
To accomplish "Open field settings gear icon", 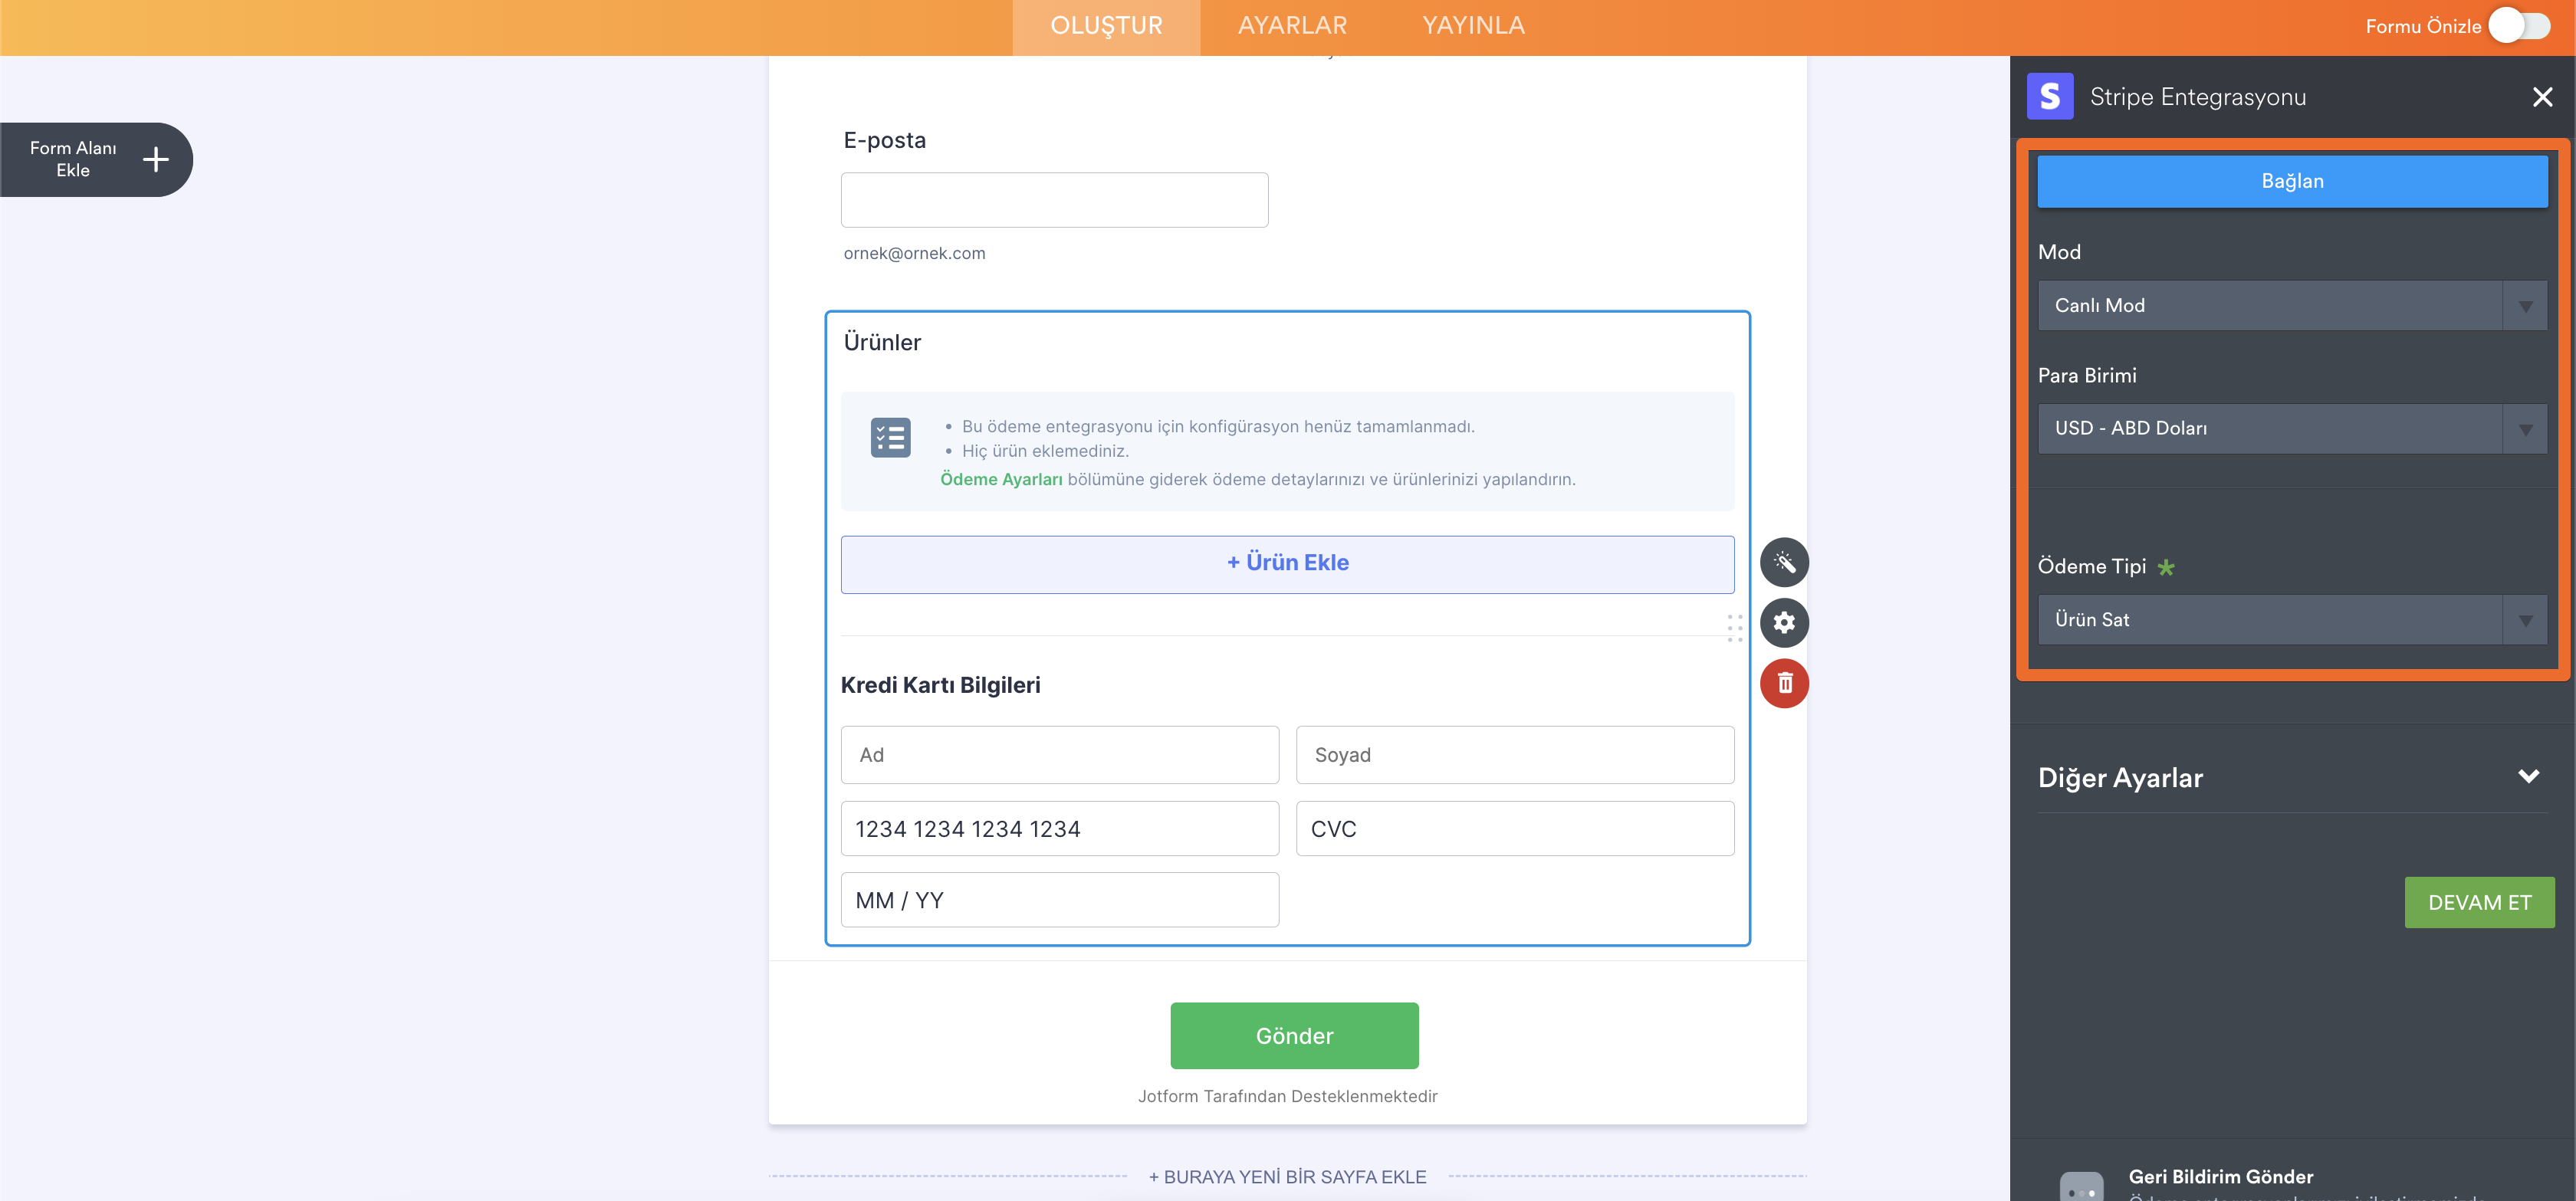I will coord(1784,623).
